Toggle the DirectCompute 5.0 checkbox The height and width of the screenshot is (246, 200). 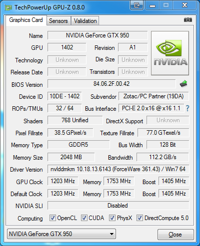(139, 218)
